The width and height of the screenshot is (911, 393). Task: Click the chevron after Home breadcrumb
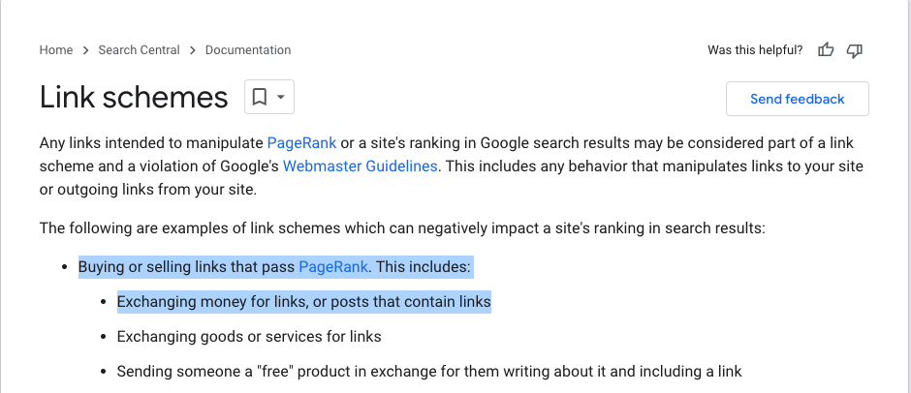pyautogui.click(x=85, y=50)
